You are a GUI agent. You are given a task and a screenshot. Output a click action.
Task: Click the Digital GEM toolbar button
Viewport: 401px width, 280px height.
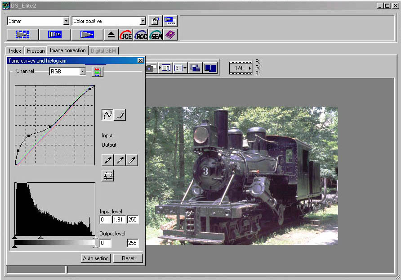tap(156, 35)
